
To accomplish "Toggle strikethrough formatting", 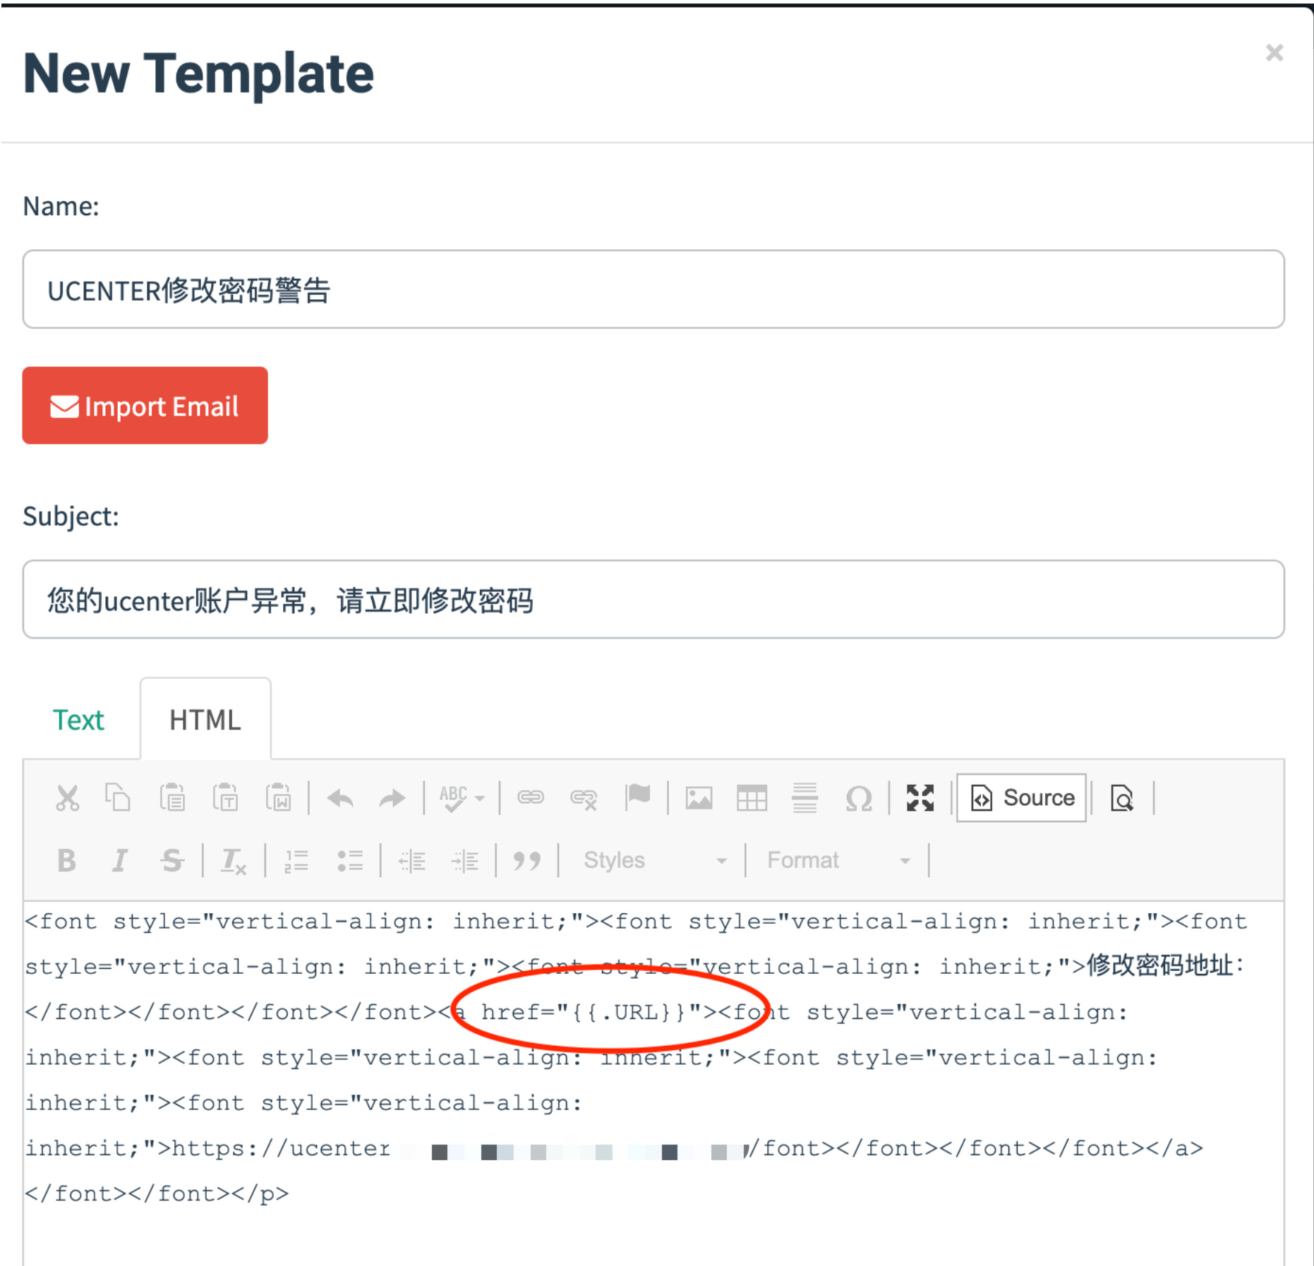I will (x=171, y=861).
